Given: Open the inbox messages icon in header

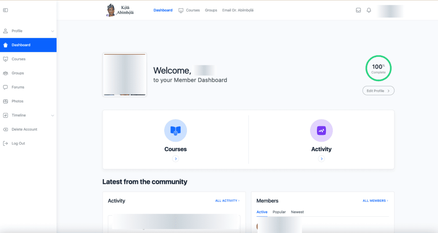Looking at the screenshot, I should click(x=358, y=10).
